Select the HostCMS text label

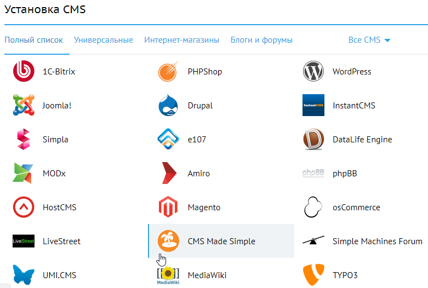[x=60, y=208]
